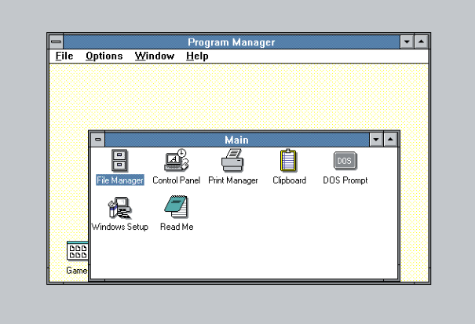The image size is (475, 324).
Task: Open the Options menu
Action: point(104,56)
